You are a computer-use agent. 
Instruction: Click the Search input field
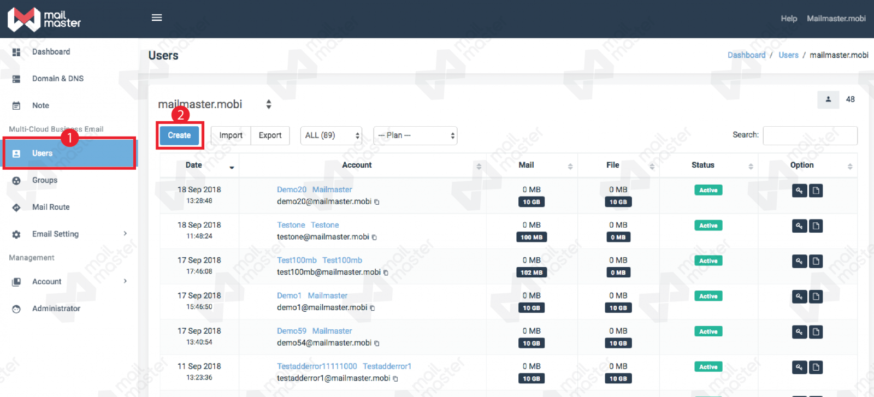point(810,135)
